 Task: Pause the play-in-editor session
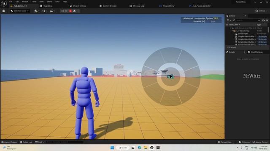pos(62,11)
